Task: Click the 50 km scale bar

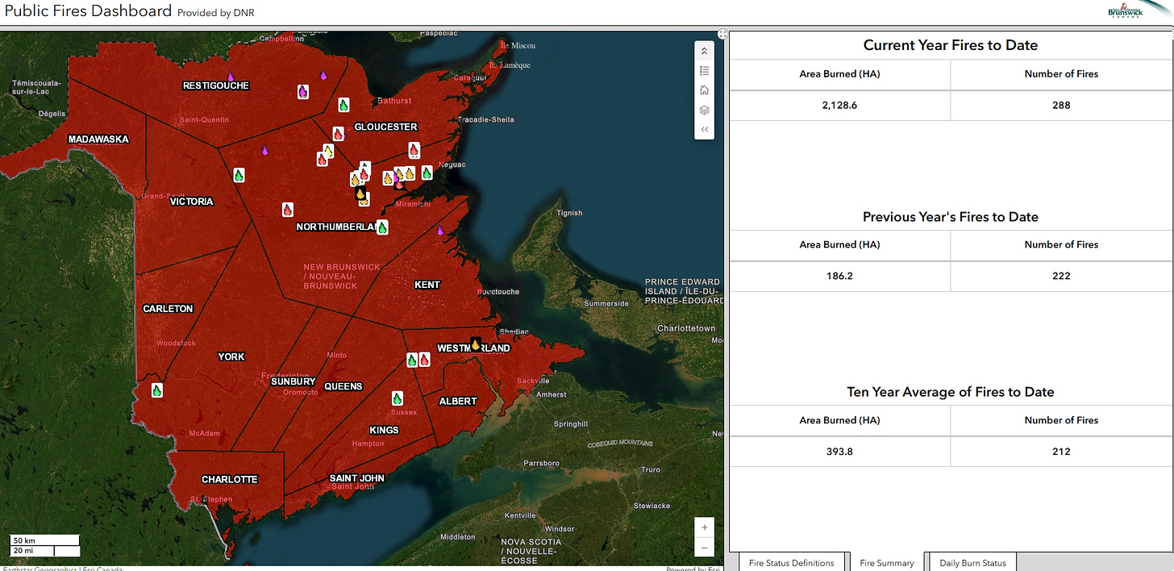Action: (44, 540)
